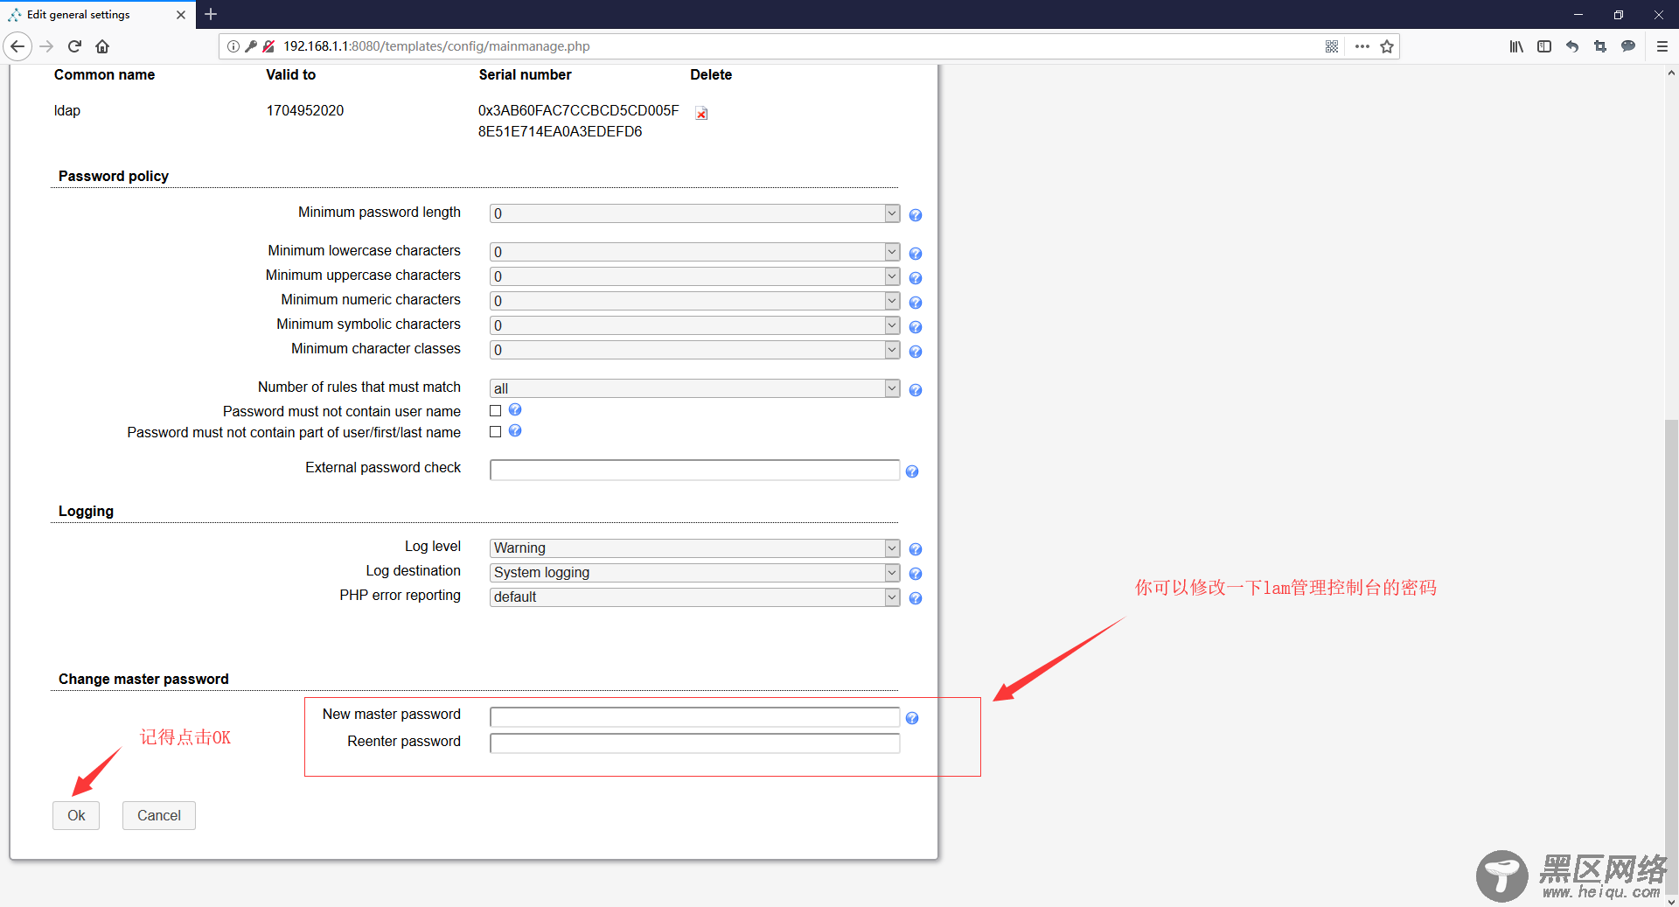Screen dimensions: 1679x907
Task: Open PHP error reporting dropdown
Action: coord(694,597)
